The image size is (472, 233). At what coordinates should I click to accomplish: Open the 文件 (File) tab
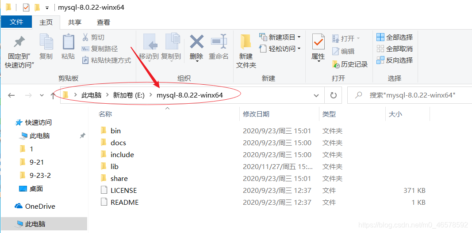(16, 22)
